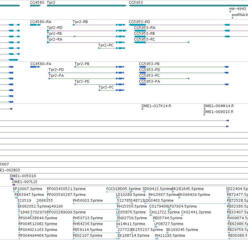Select the Tpr2-PD protein feature
The image size is (248, 240).
coord(87,73)
